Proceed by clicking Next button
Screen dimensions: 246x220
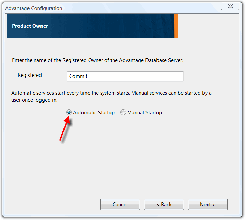click(x=208, y=205)
